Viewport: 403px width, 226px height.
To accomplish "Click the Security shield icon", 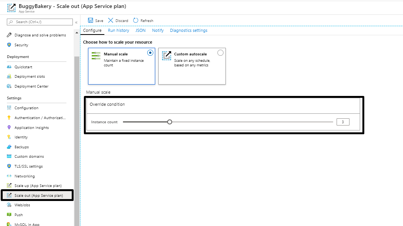I will tap(9, 45).
